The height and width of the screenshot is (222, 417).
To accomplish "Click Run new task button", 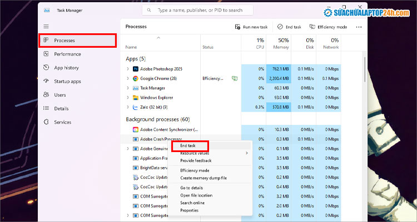I will [x=251, y=27].
